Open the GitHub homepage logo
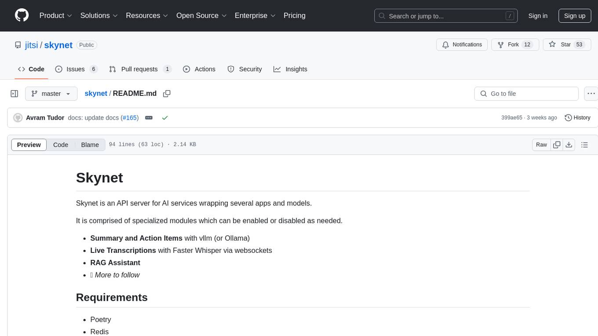The height and width of the screenshot is (336, 598). click(22, 15)
